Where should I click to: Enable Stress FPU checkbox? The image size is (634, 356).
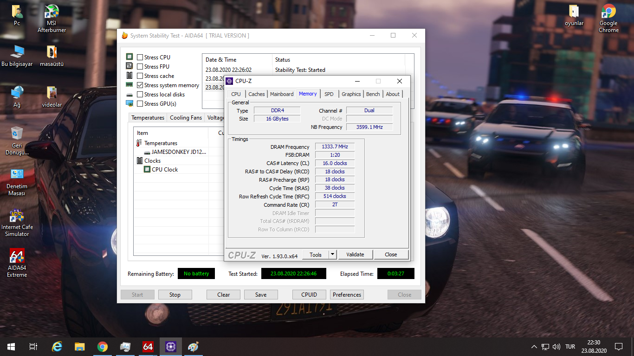tap(140, 67)
